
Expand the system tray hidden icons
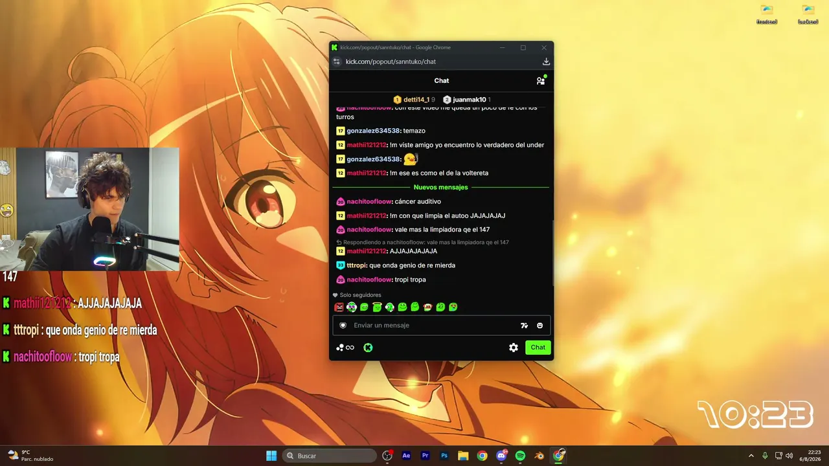751,456
